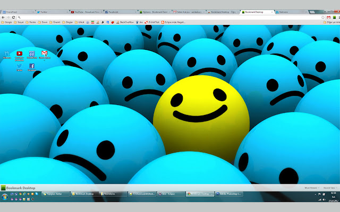The image size is (340, 212).
Task: Reload the current page
Action: click(x=13, y=17)
